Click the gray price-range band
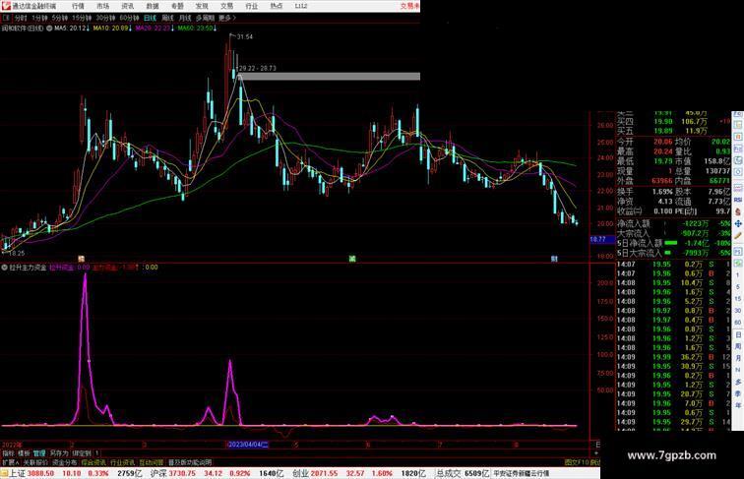This screenshot has height=479, width=744. pos(330,77)
